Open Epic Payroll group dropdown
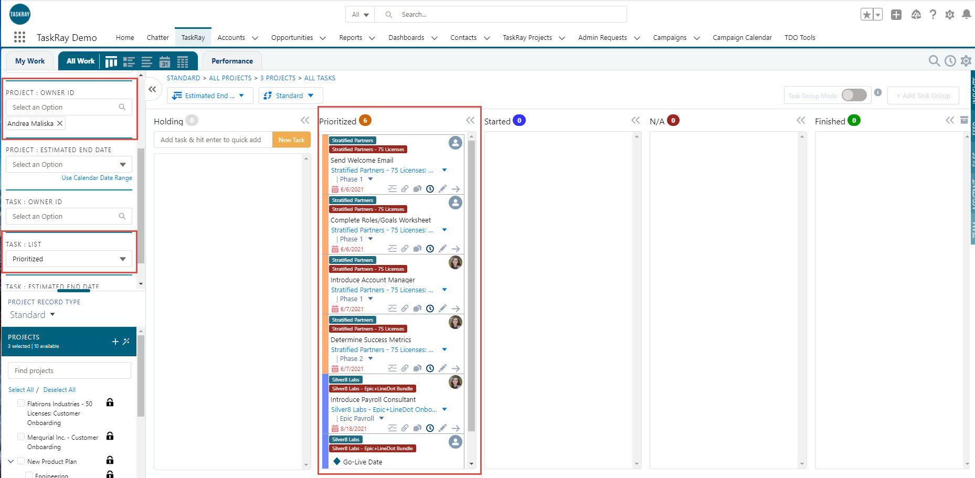This screenshot has width=975, height=478. (x=381, y=418)
